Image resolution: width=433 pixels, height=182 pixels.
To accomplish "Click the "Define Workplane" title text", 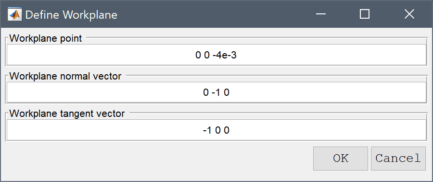I will [x=71, y=15].
